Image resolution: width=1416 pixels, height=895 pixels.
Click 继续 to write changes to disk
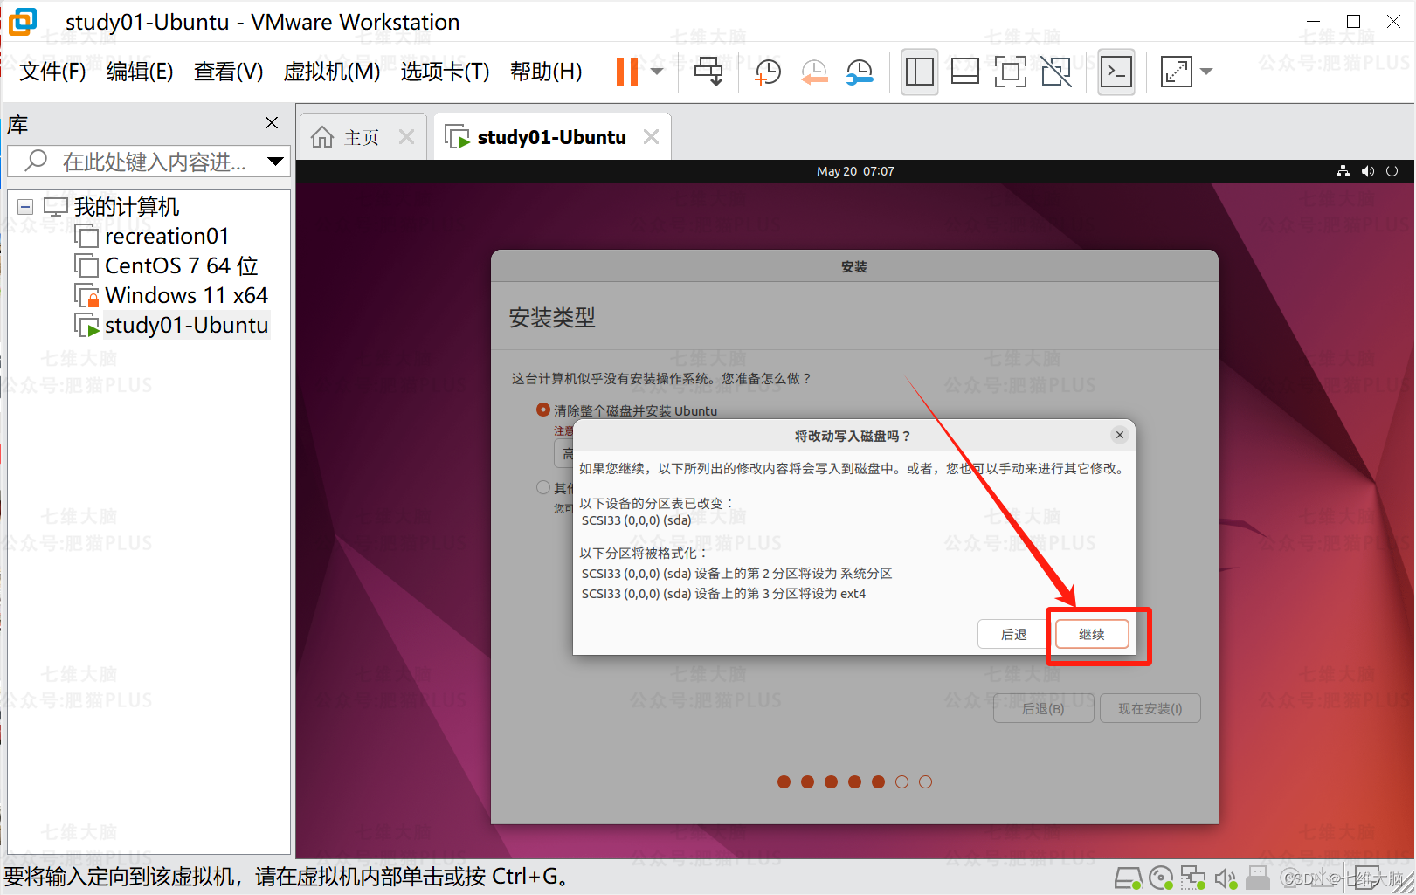[x=1092, y=634]
